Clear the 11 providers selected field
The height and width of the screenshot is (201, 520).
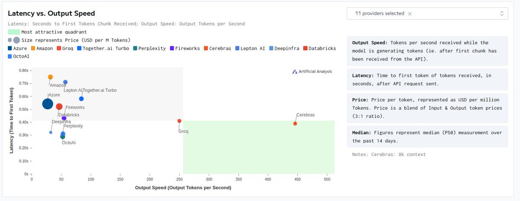click(410, 14)
